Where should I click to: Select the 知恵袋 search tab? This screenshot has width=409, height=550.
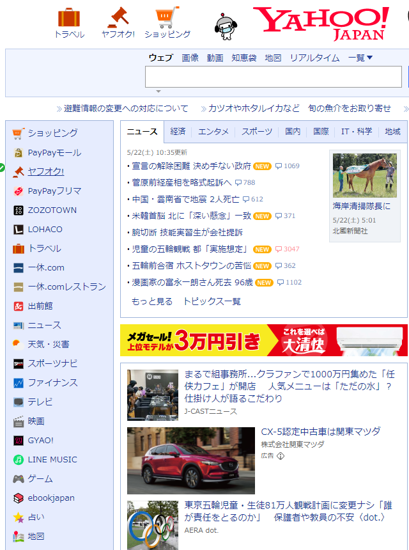(244, 58)
